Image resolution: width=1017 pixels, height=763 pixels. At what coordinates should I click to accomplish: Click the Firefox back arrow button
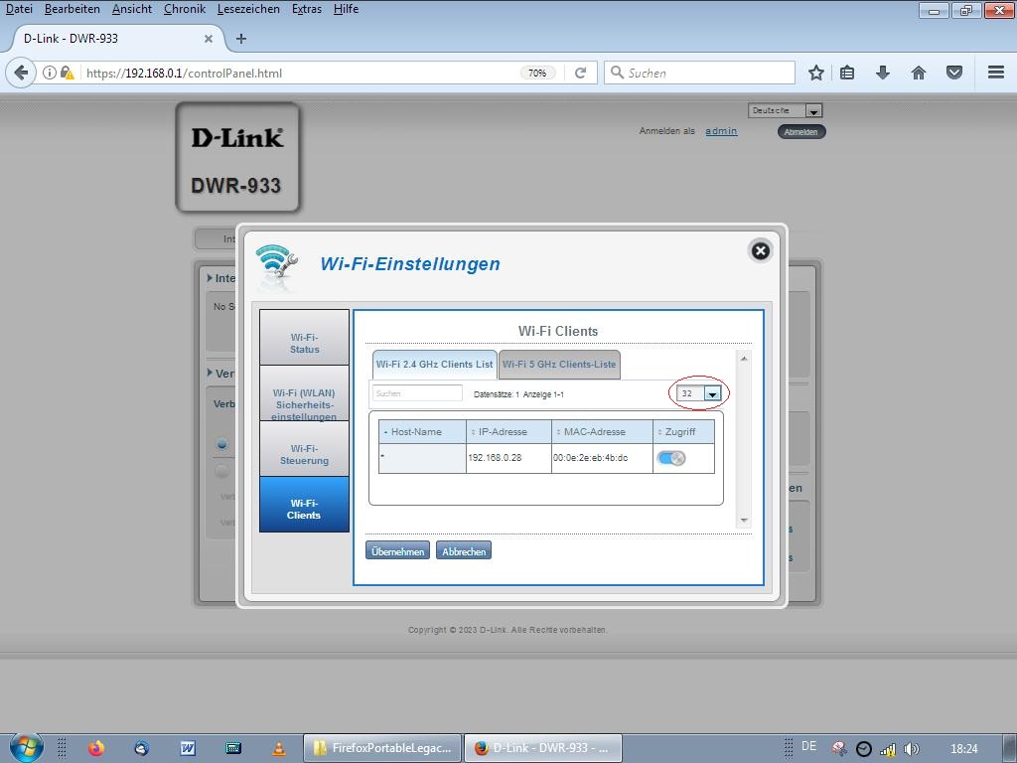[21, 73]
